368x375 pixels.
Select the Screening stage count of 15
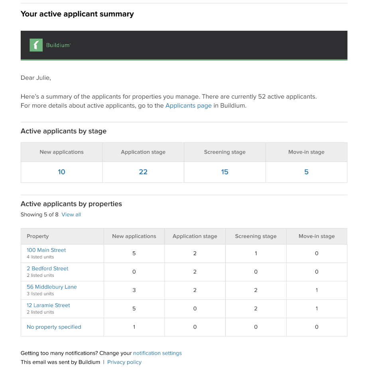pyautogui.click(x=224, y=172)
